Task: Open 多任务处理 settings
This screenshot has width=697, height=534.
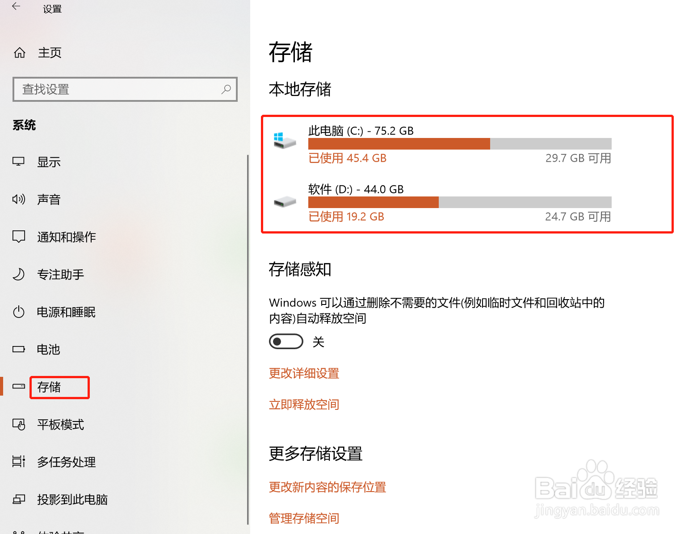Action: (67, 462)
